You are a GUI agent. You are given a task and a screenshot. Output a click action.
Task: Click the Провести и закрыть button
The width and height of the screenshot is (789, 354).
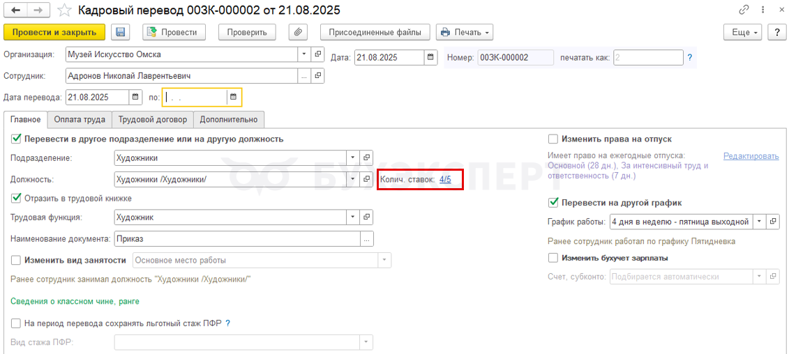click(x=54, y=32)
